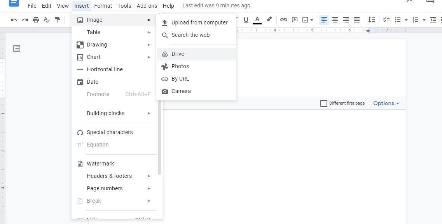Open the line spacing icon
Image resolution: width=442 pixels, height=224 pixels.
[371, 19]
